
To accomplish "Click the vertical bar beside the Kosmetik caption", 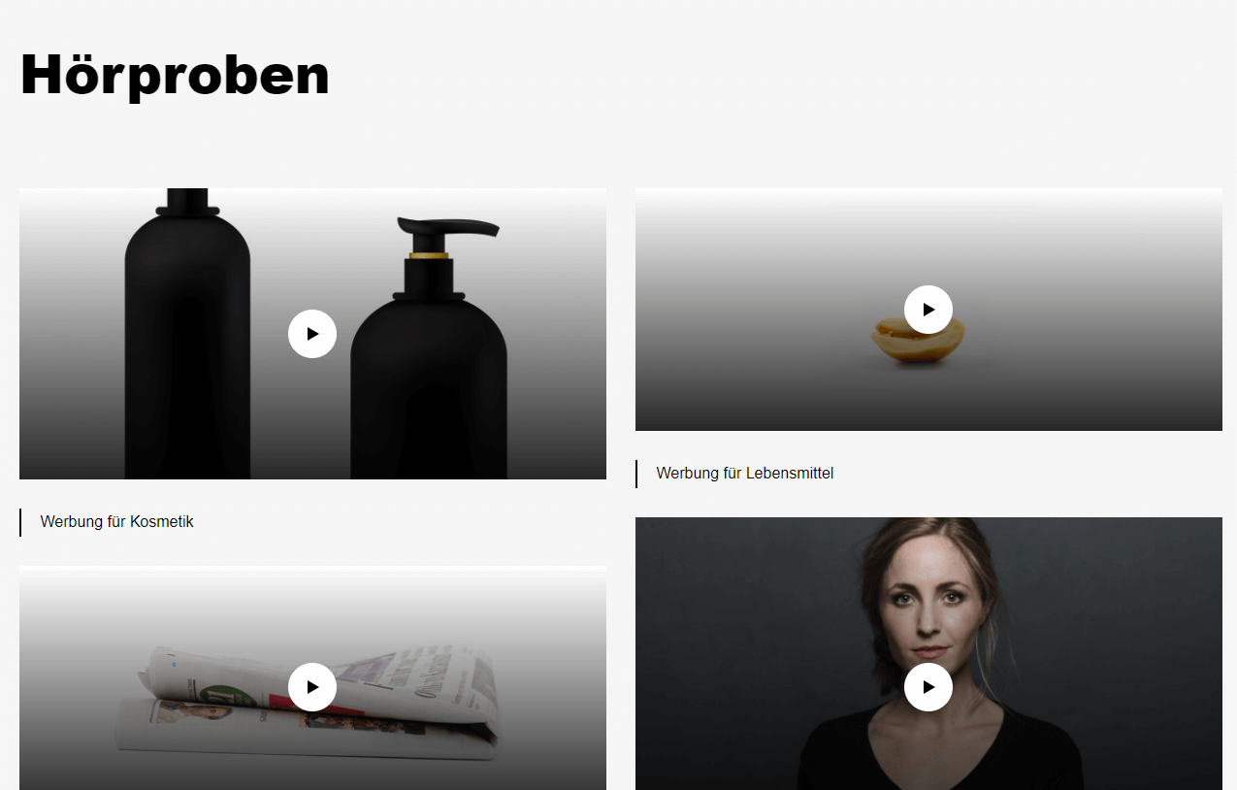I will pyautogui.click(x=20, y=522).
